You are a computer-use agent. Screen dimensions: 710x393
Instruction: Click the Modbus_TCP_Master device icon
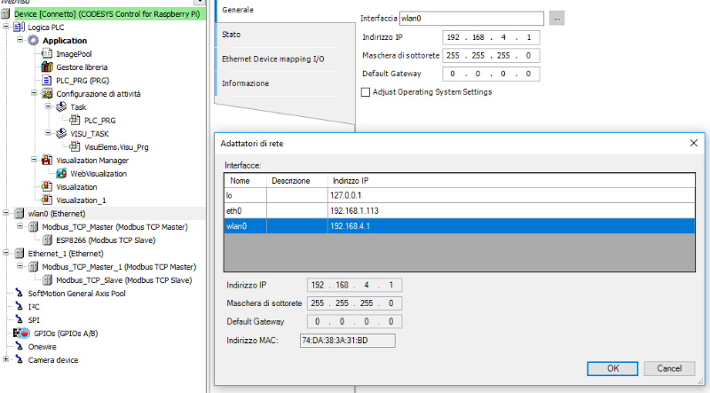(33, 227)
